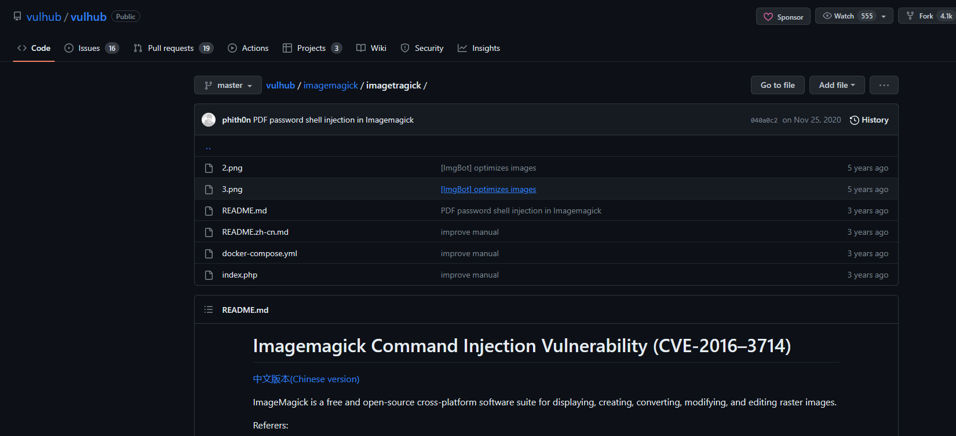The image size is (956, 436).
Task: Click 5 years ago timestamp for 2.png
Action: point(868,168)
